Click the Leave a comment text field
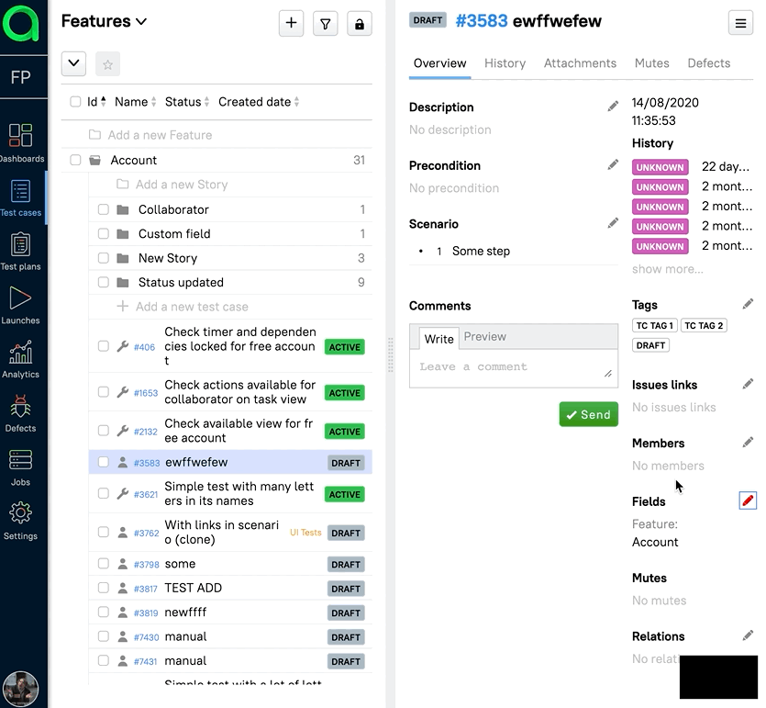This screenshot has width=766, height=708. (514, 367)
